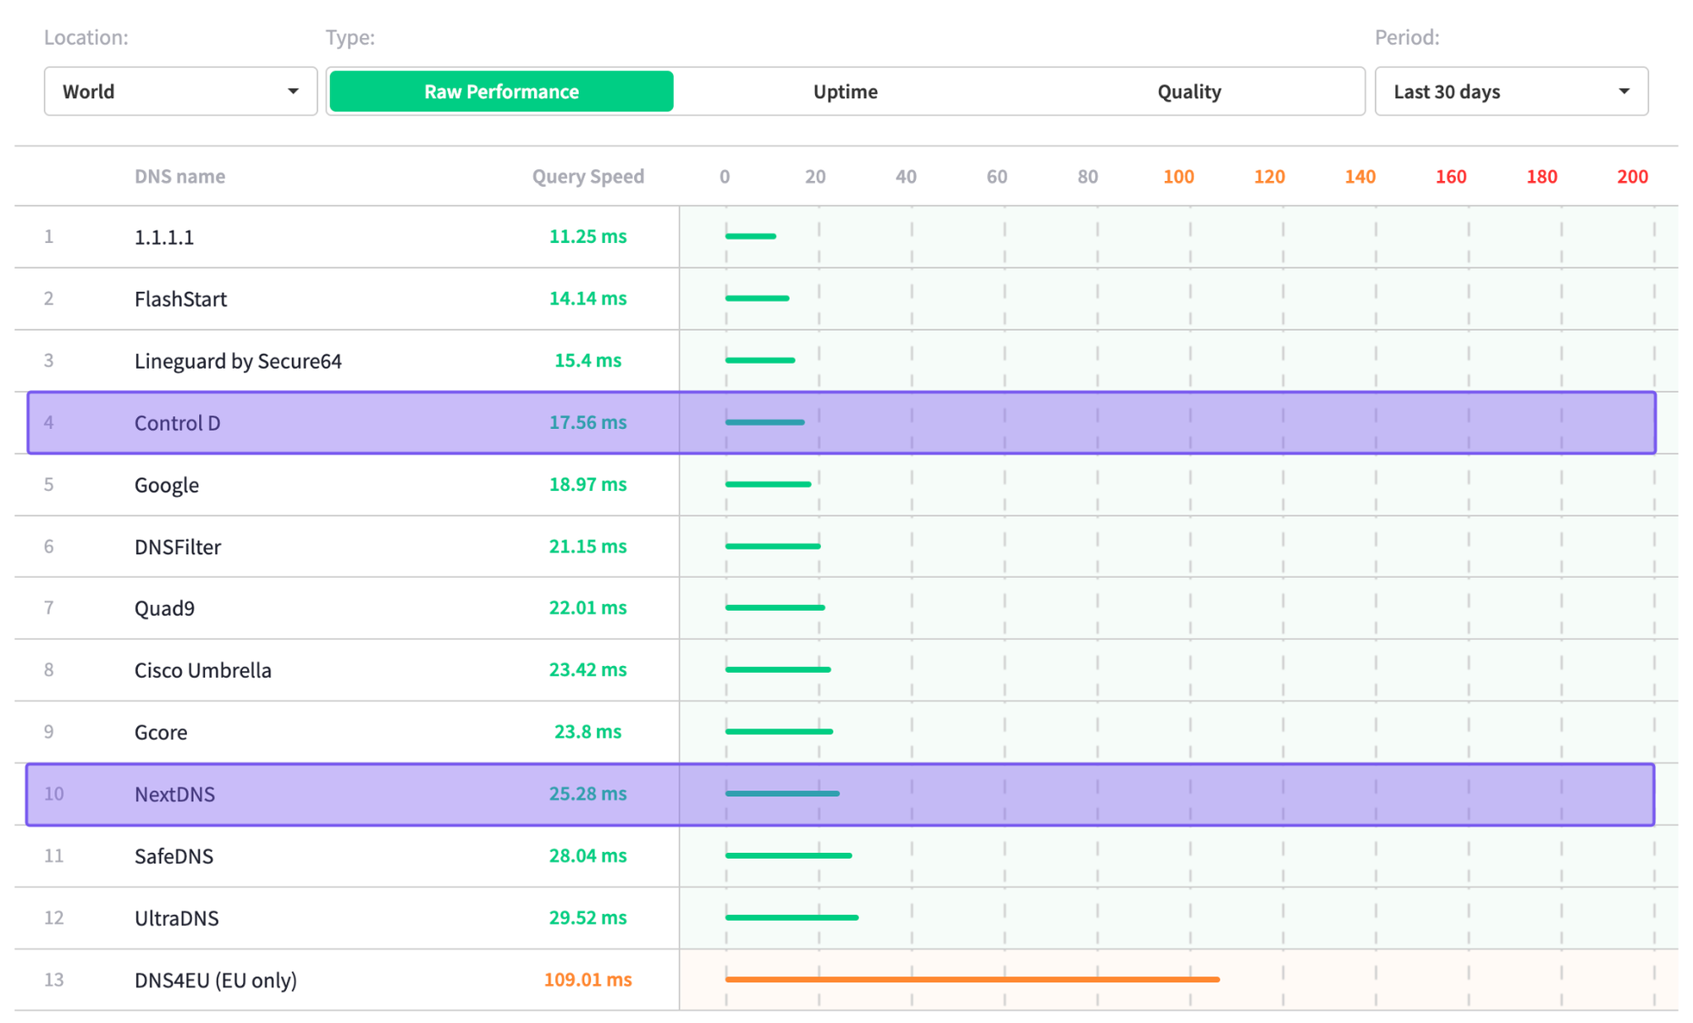This screenshot has width=1693, height=1023.
Task: Click the Query Speed column header
Action: [587, 176]
